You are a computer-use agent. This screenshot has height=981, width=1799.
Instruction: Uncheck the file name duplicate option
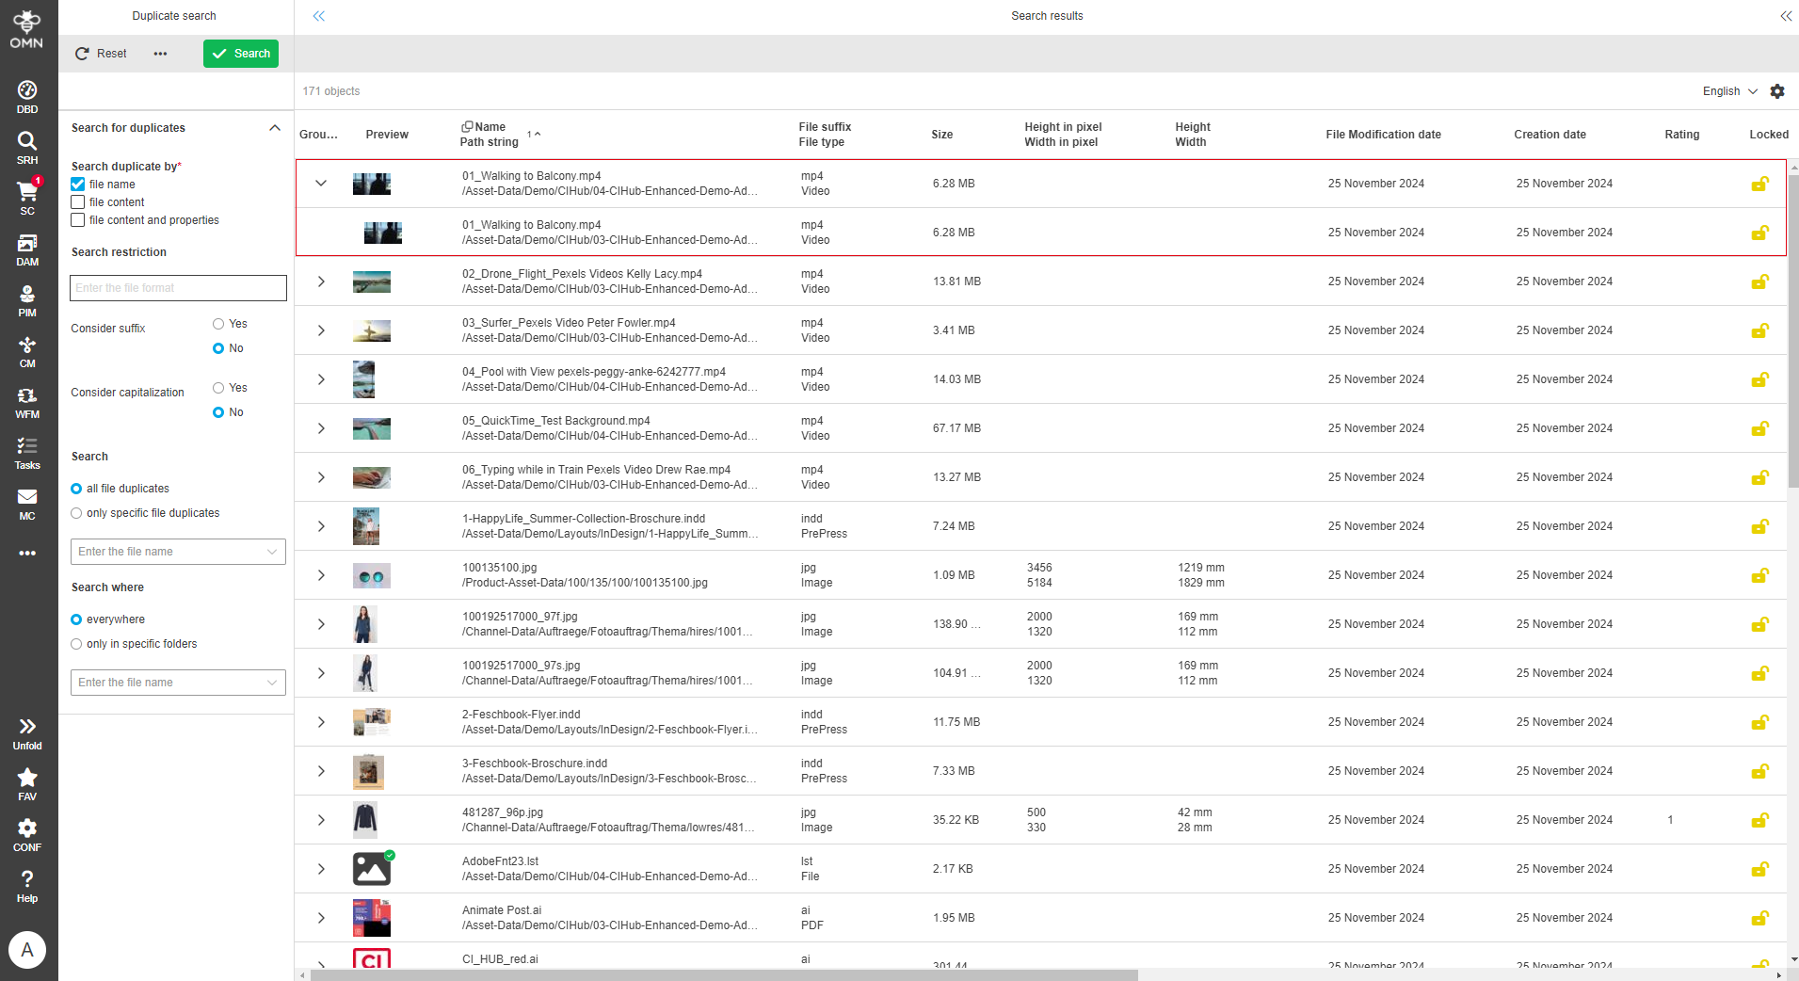tap(77, 184)
